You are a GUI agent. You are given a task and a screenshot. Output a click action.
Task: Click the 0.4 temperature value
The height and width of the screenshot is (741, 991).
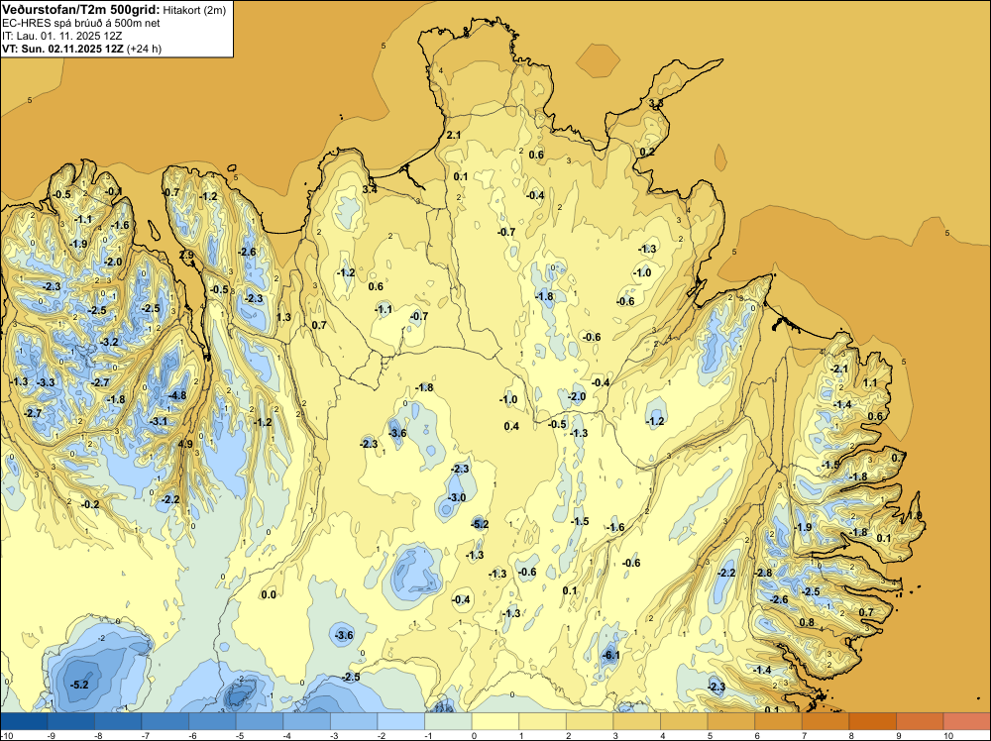[x=511, y=426]
